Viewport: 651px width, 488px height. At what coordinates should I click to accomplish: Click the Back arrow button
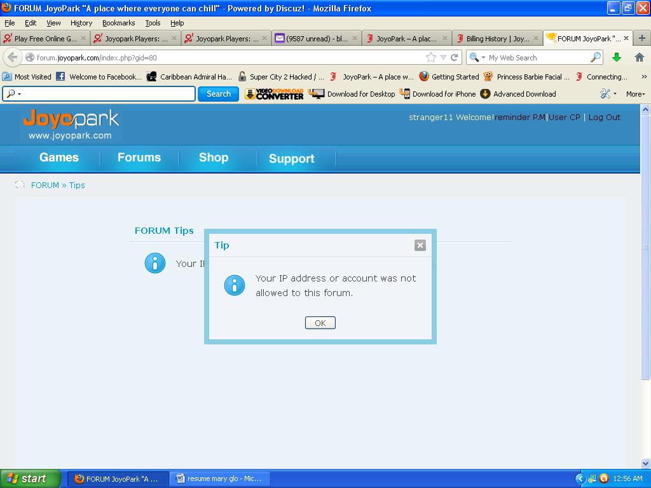point(12,57)
